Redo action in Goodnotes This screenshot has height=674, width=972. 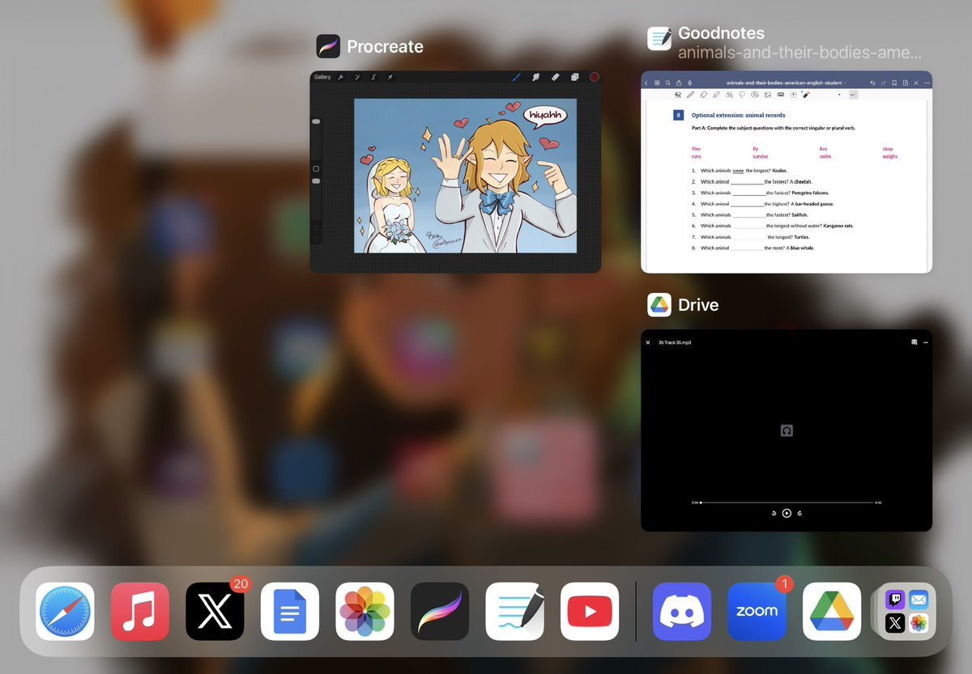(x=884, y=83)
